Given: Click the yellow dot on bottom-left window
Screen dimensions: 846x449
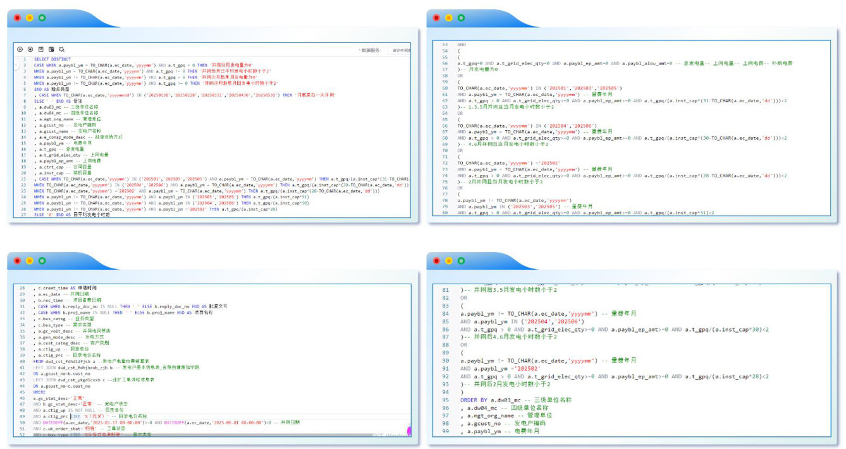Looking at the screenshot, I should 29,260.
